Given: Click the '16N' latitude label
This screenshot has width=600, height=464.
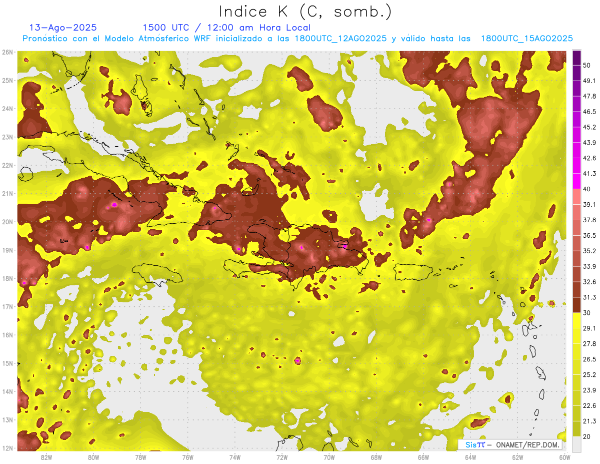Looking at the screenshot, I should click(8, 335).
